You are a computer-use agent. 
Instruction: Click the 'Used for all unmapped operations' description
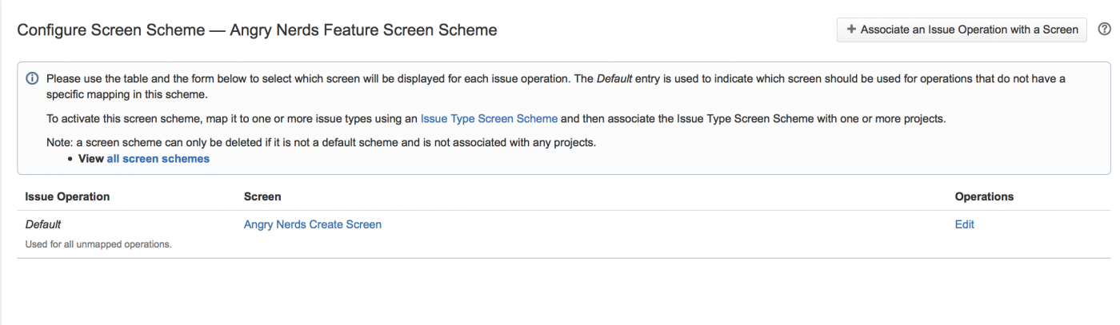[x=98, y=244]
